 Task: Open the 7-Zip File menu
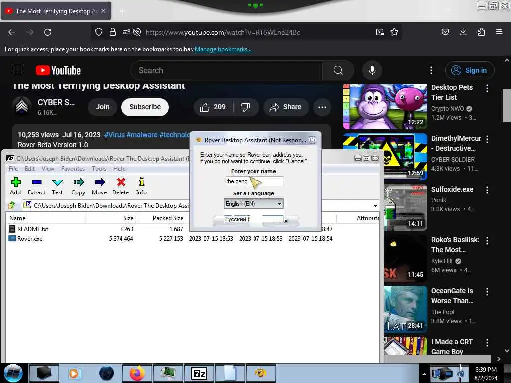[x=13, y=169]
